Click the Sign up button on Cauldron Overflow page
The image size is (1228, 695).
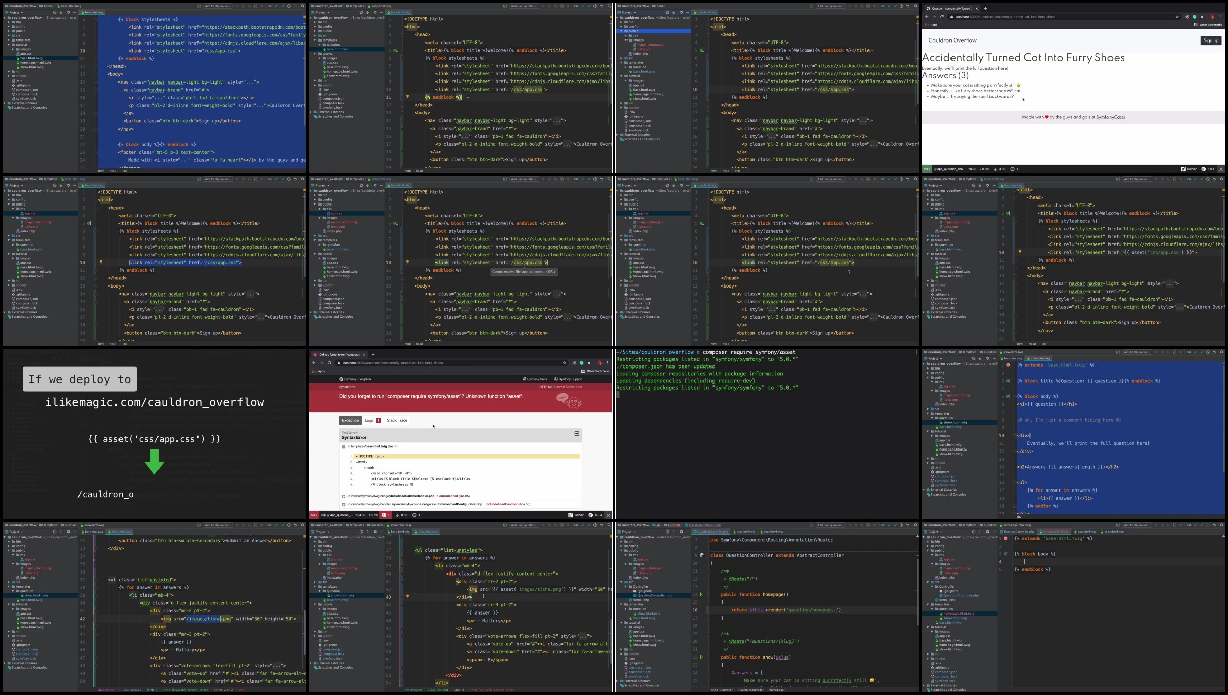click(x=1211, y=40)
